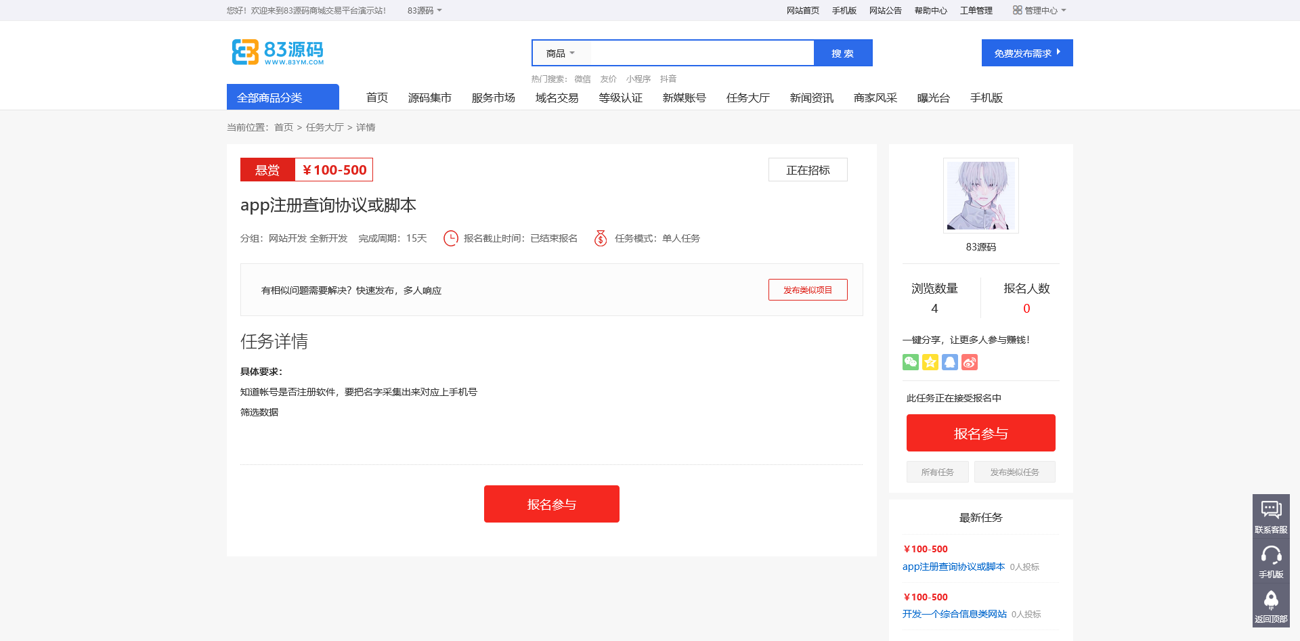Open 曝光台 nav tab
The image size is (1300, 641).
(x=934, y=97)
